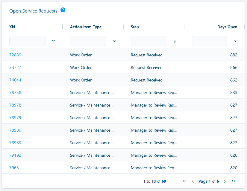Screen dimensions: 247x191
Task: Sort by Action Item Type header
Action: [x=86, y=27]
